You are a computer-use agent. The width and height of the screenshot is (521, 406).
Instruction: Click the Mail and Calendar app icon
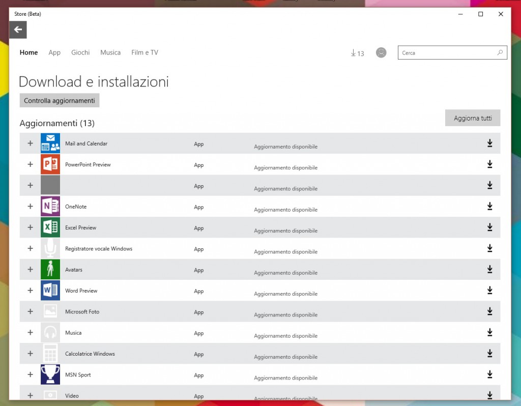(50, 143)
